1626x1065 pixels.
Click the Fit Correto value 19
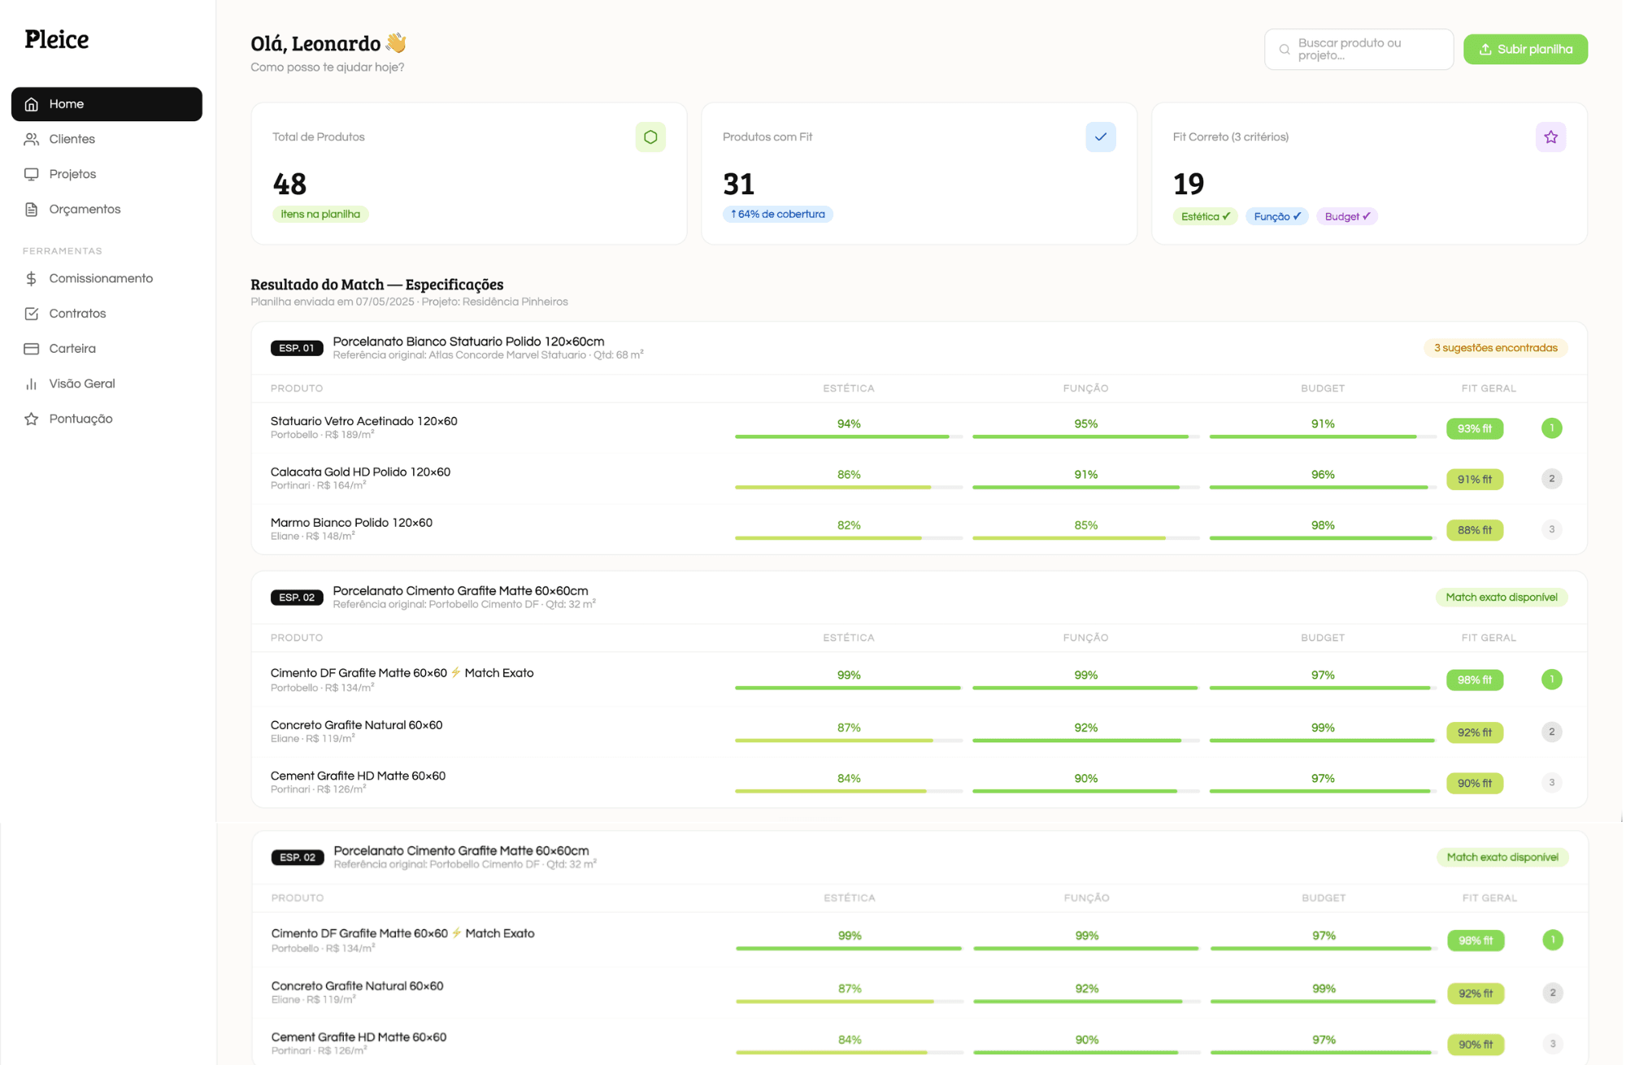click(x=1188, y=184)
